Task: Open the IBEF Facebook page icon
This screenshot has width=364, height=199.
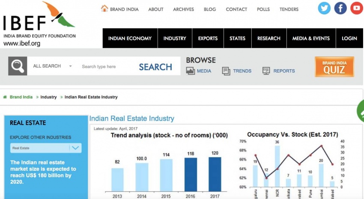Action: coord(340,8)
